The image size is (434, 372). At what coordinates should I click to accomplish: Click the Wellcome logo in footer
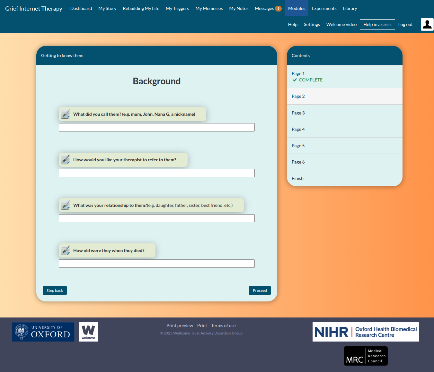tap(88, 332)
